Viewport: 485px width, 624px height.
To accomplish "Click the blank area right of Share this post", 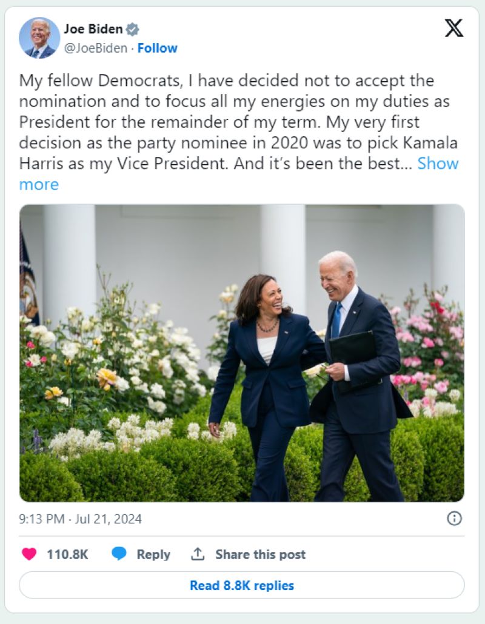I will click(388, 554).
